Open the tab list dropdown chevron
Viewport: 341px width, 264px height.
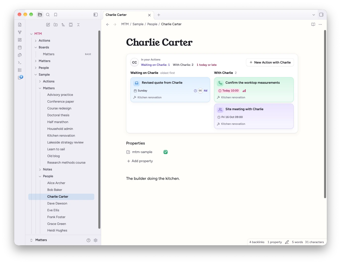[314, 15]
